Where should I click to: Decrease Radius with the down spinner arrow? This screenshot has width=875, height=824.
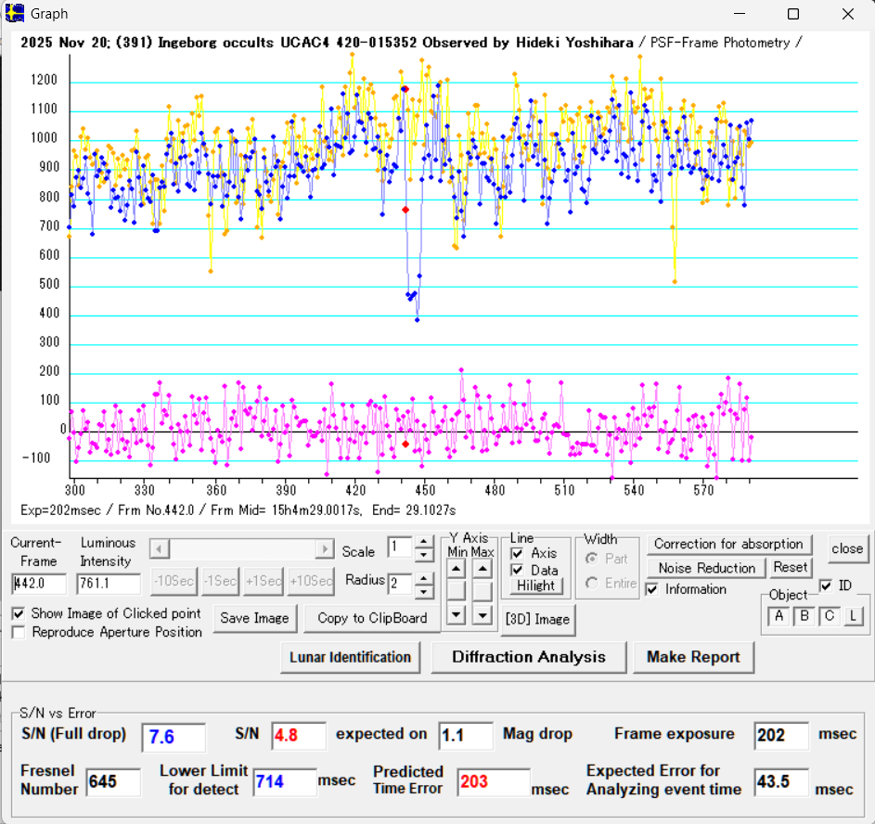point(424,591)
